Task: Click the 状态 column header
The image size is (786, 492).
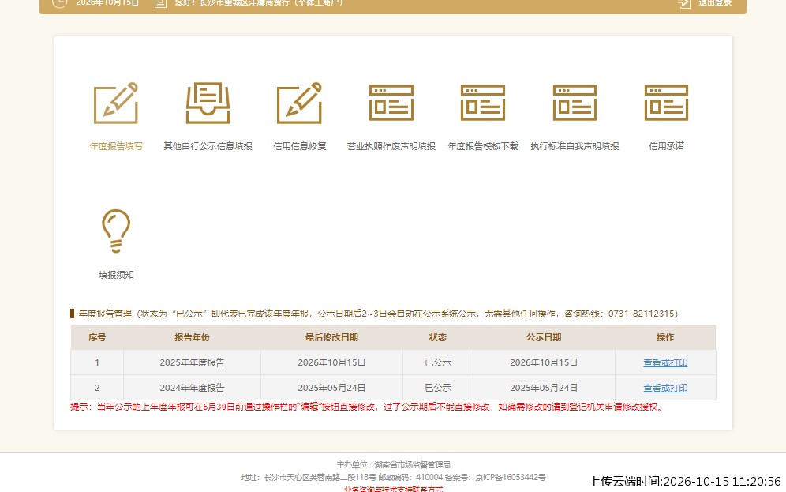Action: tap(438, 337)
